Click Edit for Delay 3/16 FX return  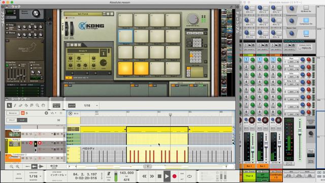tap(291, 84)
